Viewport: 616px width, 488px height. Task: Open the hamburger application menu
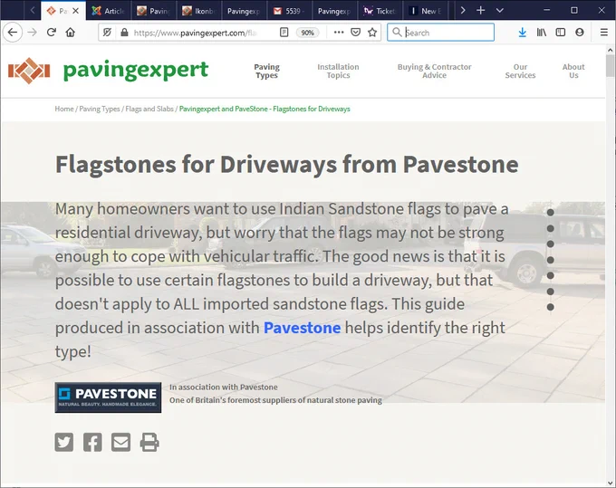pyautogui.click(x=604, y=33)
